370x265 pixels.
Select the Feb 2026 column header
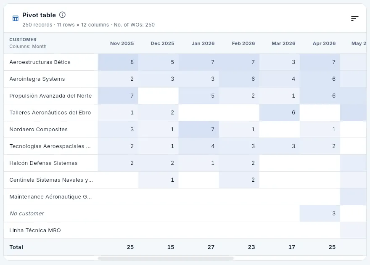click(243, 43)
